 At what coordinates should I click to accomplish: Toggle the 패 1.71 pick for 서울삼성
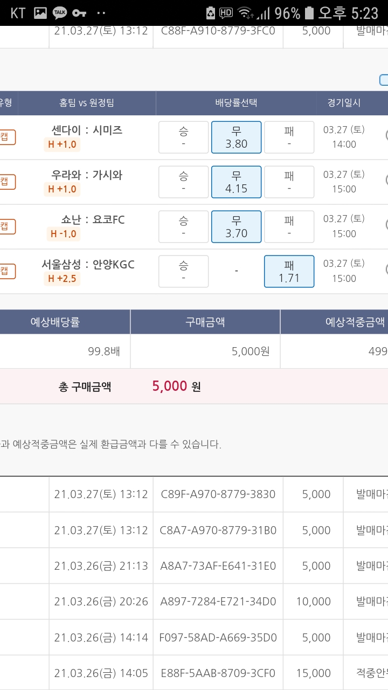click(289, 271)
